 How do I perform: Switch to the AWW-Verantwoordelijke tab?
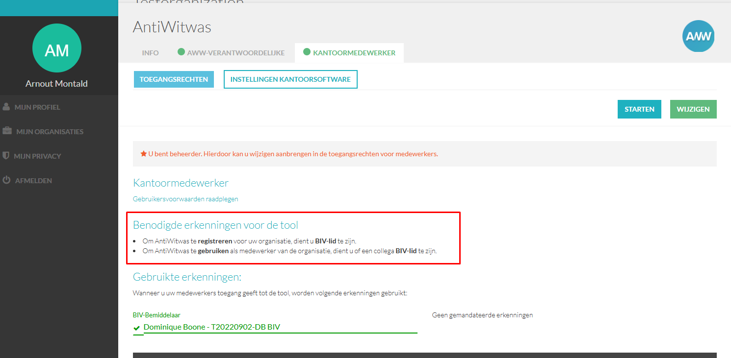(x=231, y=53)
